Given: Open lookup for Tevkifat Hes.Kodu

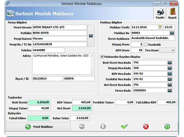Looking at the screenshot, I should tap(170, 79).
